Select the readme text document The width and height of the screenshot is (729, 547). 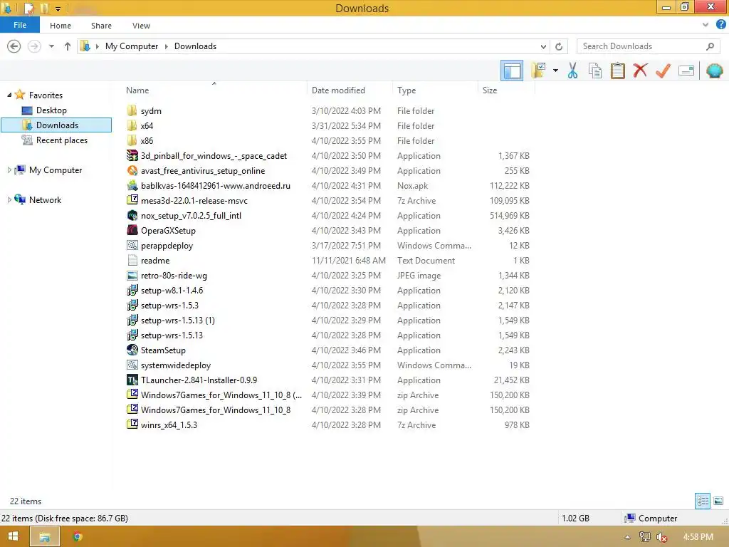154,261
